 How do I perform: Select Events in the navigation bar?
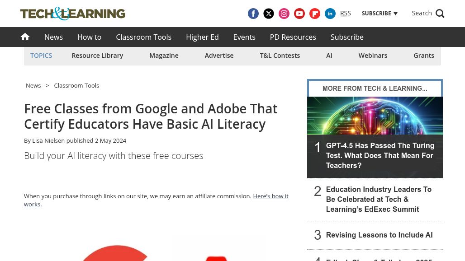pyautogui.click(x=244, y=37)
